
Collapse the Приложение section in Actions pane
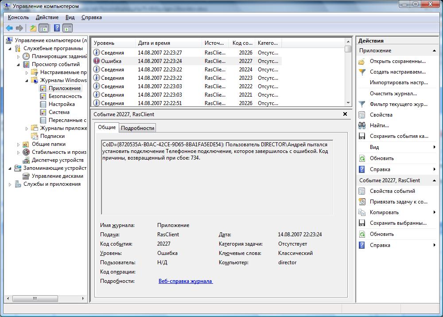(x=434, y=51)
